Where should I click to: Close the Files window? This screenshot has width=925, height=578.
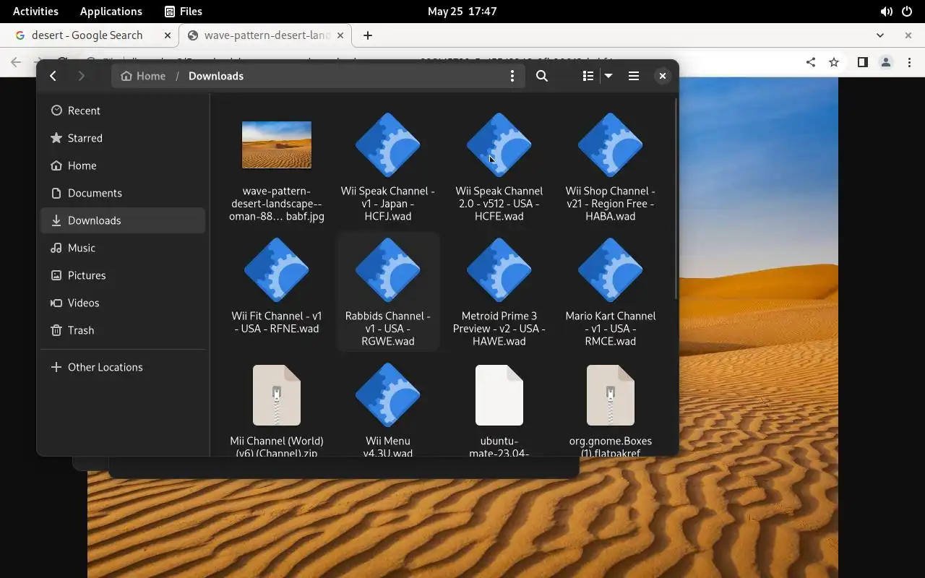point(663,76)
